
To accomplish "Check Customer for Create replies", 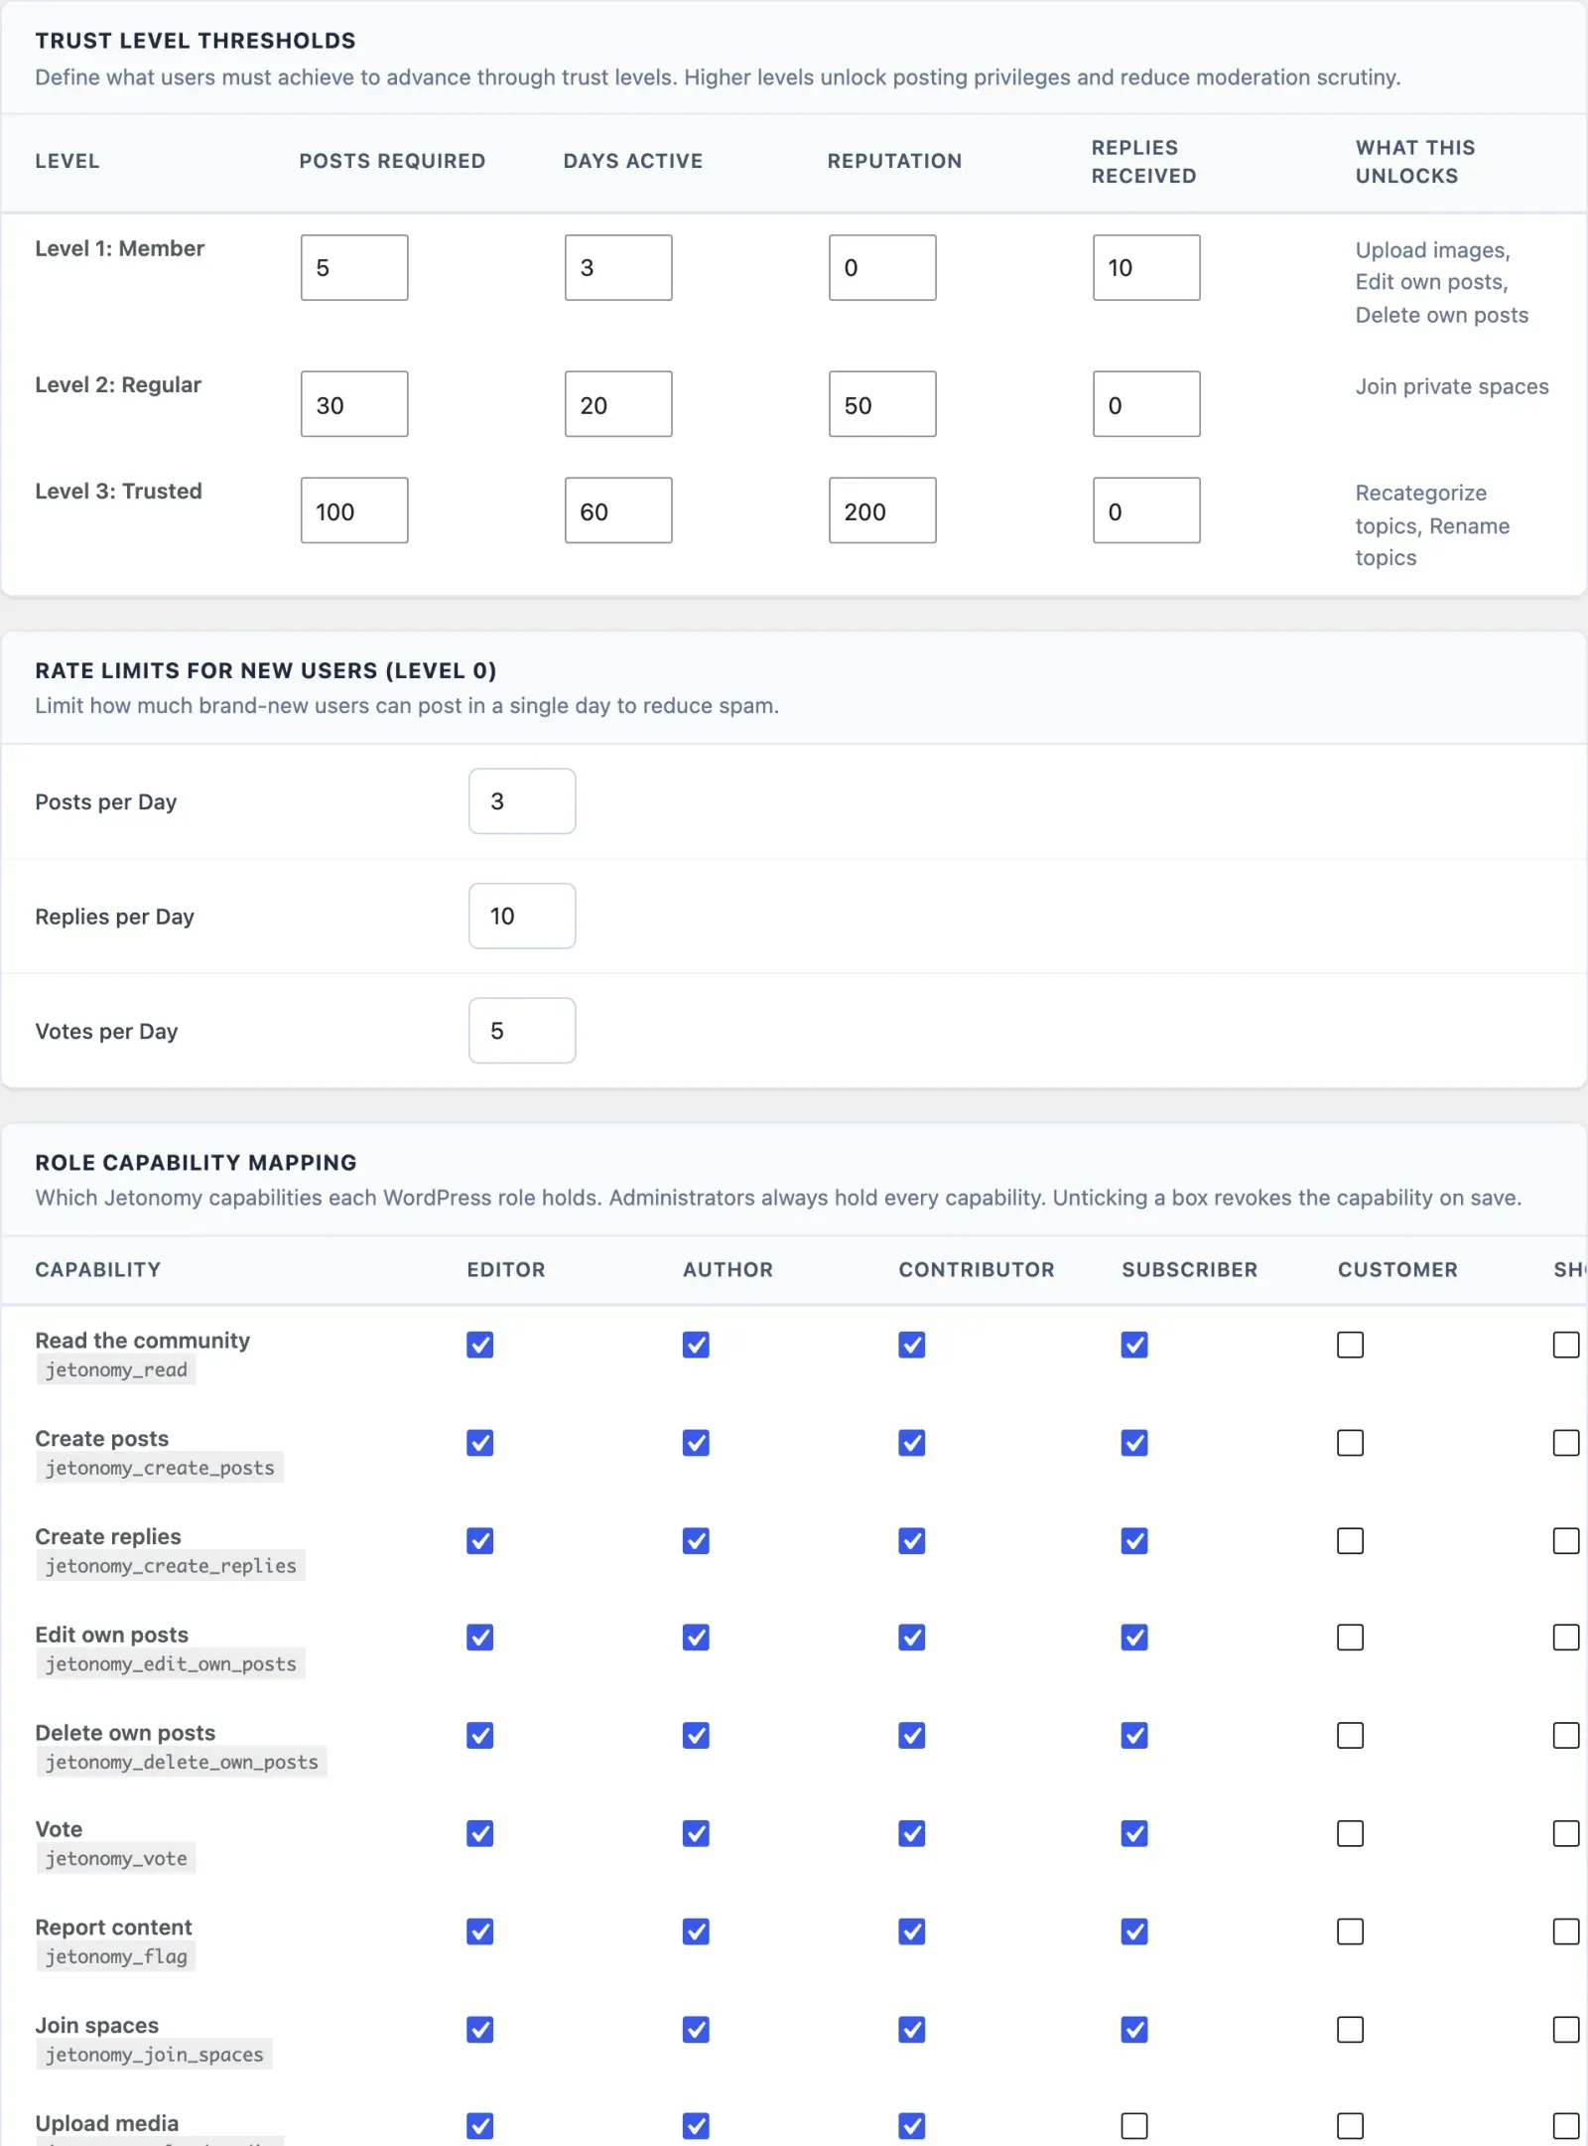I will pos(1351,1541).
